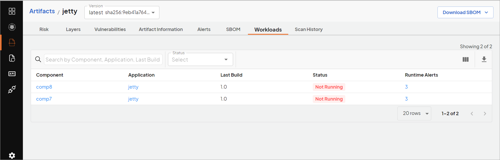Image resolution: width=500 pixels, height=160 pixels.
Task: Open the dashboard grid icon in sidebar
Action: click(x=12, y=11)
